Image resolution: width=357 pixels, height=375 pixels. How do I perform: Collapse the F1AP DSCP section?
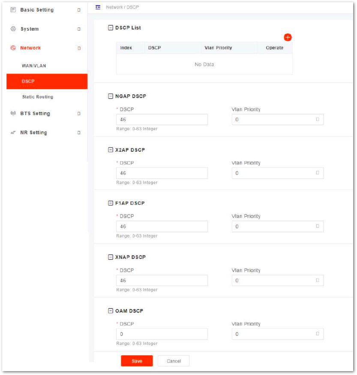[111, 203]
